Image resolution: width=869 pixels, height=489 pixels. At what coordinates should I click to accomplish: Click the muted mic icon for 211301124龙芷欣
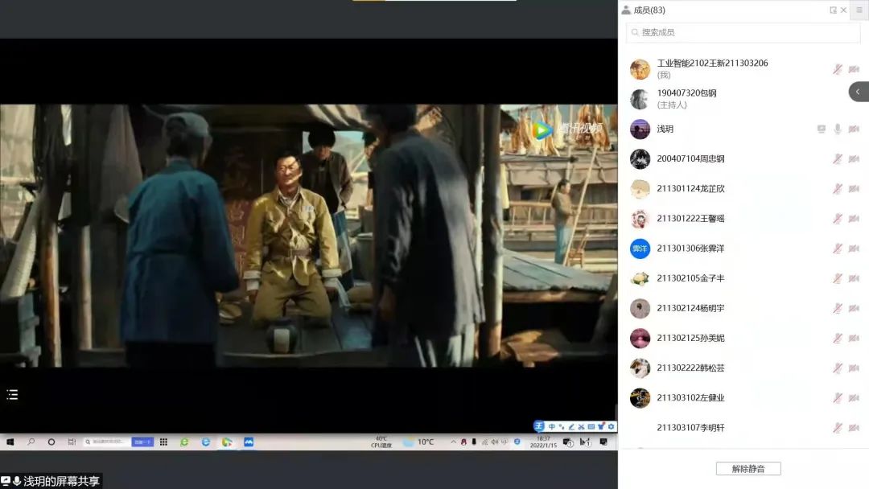pyautogui.click(x=838, y=189)
